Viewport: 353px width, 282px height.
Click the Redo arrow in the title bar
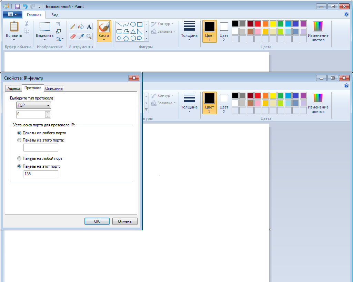coord(33,7)
